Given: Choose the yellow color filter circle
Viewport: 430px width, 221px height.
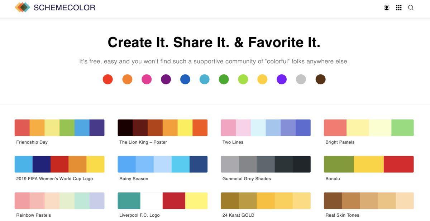Looking at the screenshot, I should pyautogui.click(x=263, y=79).
